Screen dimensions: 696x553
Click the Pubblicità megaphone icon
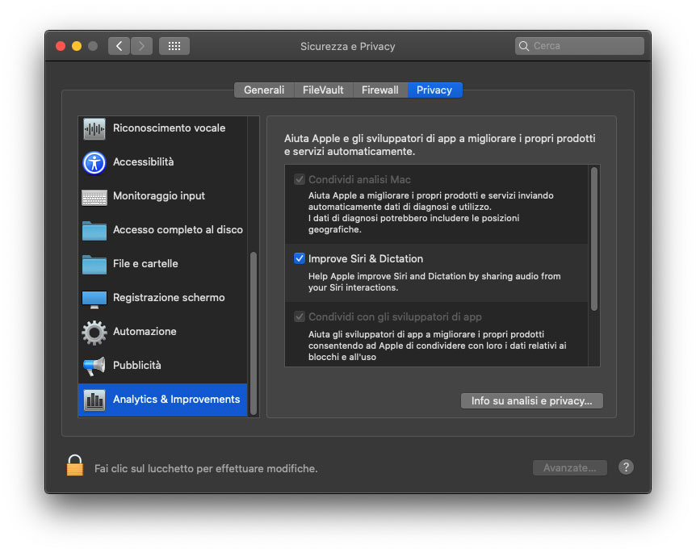pyautogui.click(x=94, y=367)
